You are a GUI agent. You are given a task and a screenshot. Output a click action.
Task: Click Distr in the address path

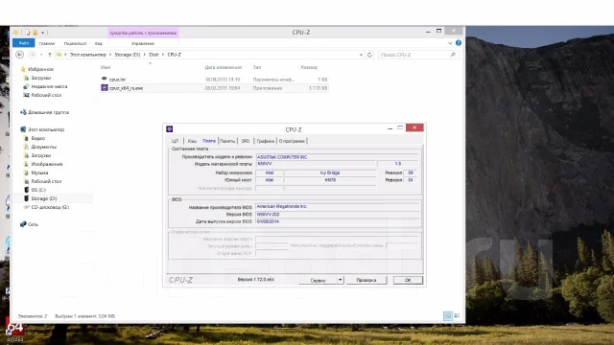153,55
